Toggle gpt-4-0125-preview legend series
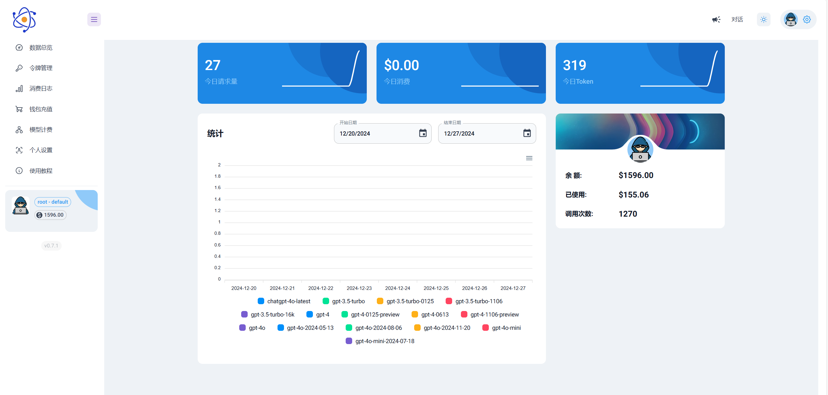 pyautogui.click(x=370, y=315)
